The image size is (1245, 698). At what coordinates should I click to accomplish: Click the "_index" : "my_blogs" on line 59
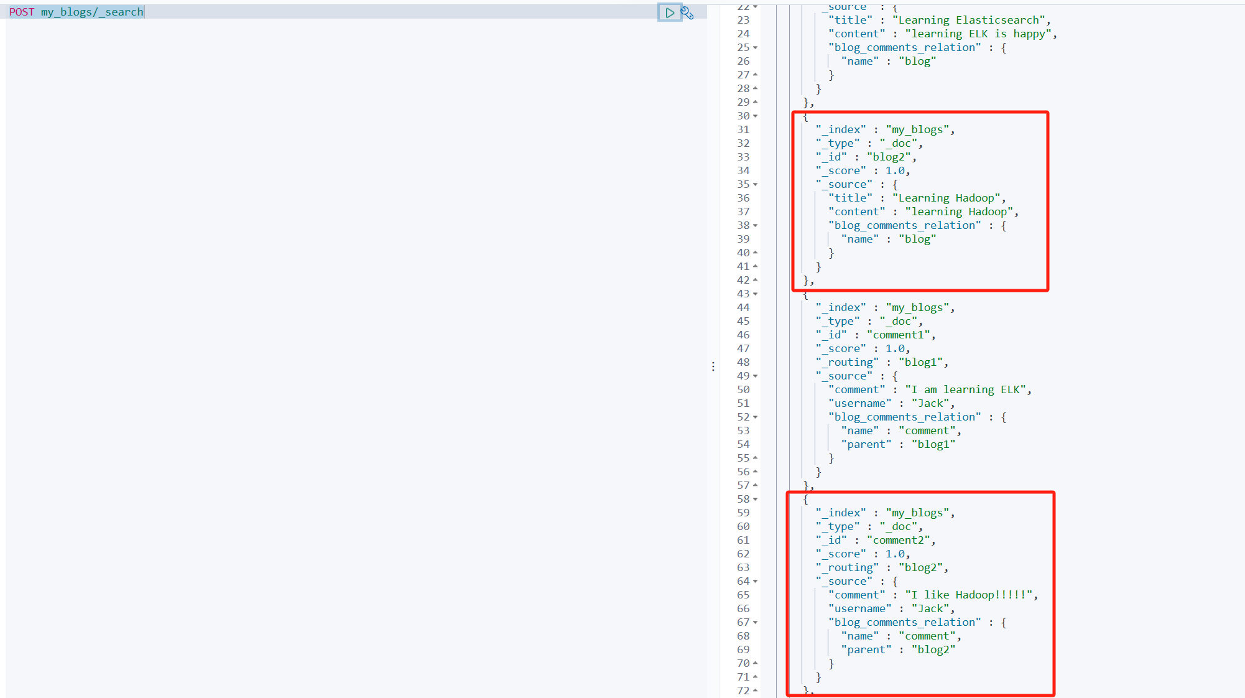(885, 513)
